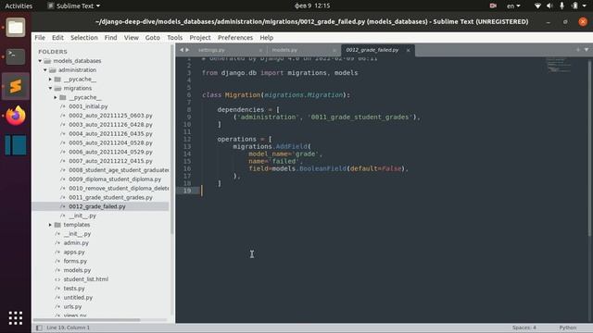Open the Preferences menu
This screenshot has height=333, width=593.
pyautogui.click(x=234, y=38)
